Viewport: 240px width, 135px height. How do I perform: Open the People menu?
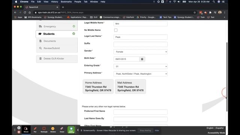point(78,1)
